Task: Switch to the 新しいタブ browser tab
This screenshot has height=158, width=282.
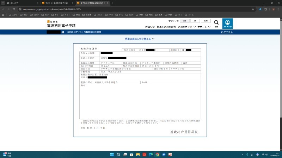Action: coord(21,3)
